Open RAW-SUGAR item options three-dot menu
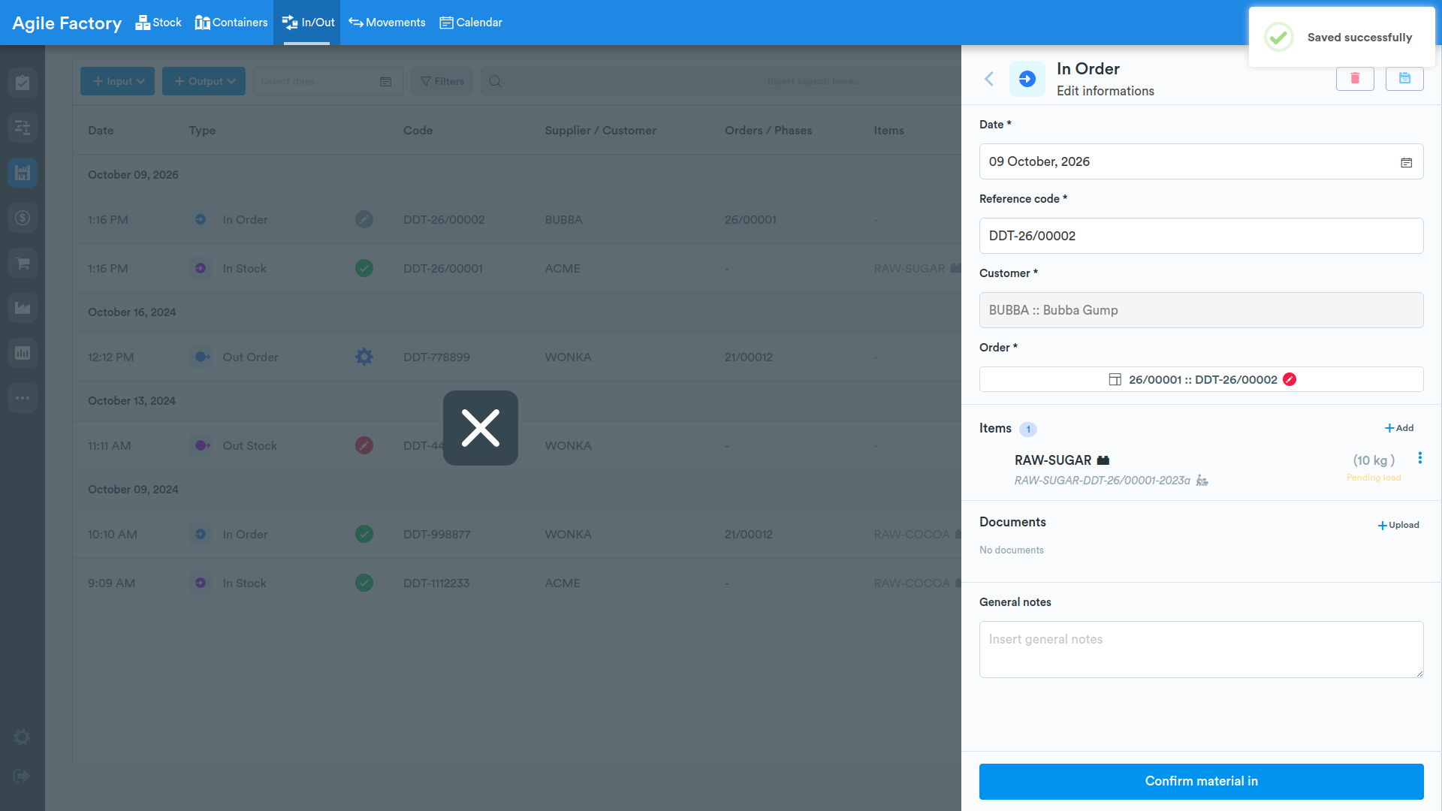 [x=1419, y=458]
